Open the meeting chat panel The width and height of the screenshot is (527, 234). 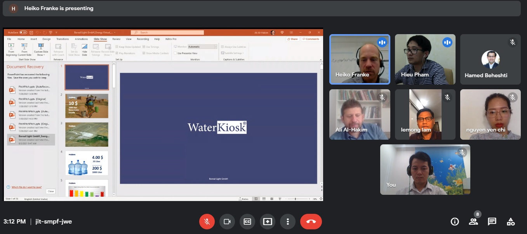click(492, 222)
